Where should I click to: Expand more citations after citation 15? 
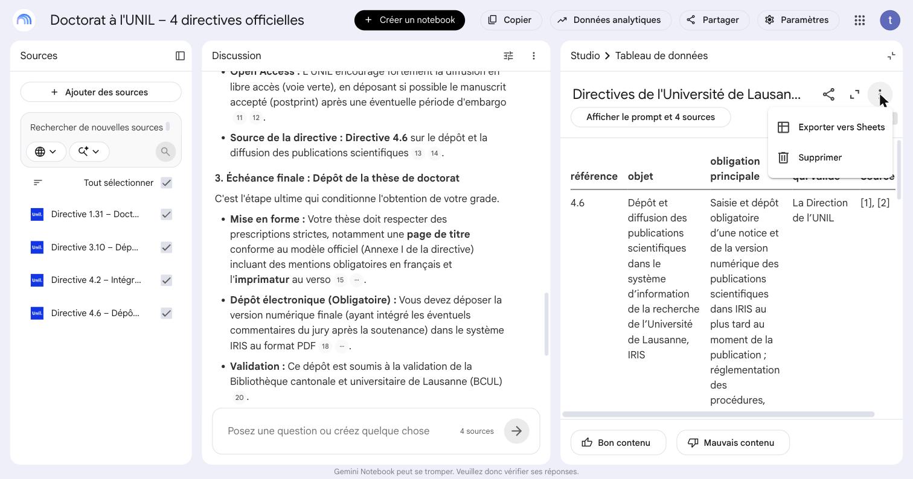(x=356, y=280)
